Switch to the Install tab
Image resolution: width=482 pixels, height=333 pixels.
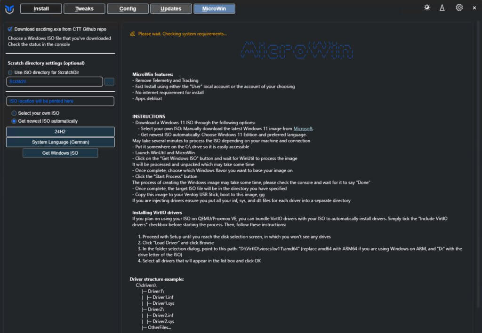click(x=41, y=8)
